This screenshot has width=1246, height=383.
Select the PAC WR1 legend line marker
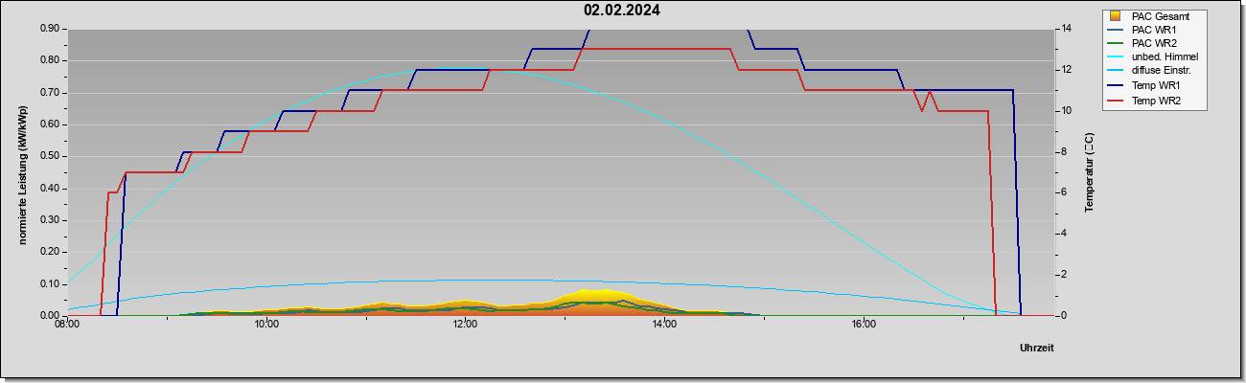click(1115, 30)
